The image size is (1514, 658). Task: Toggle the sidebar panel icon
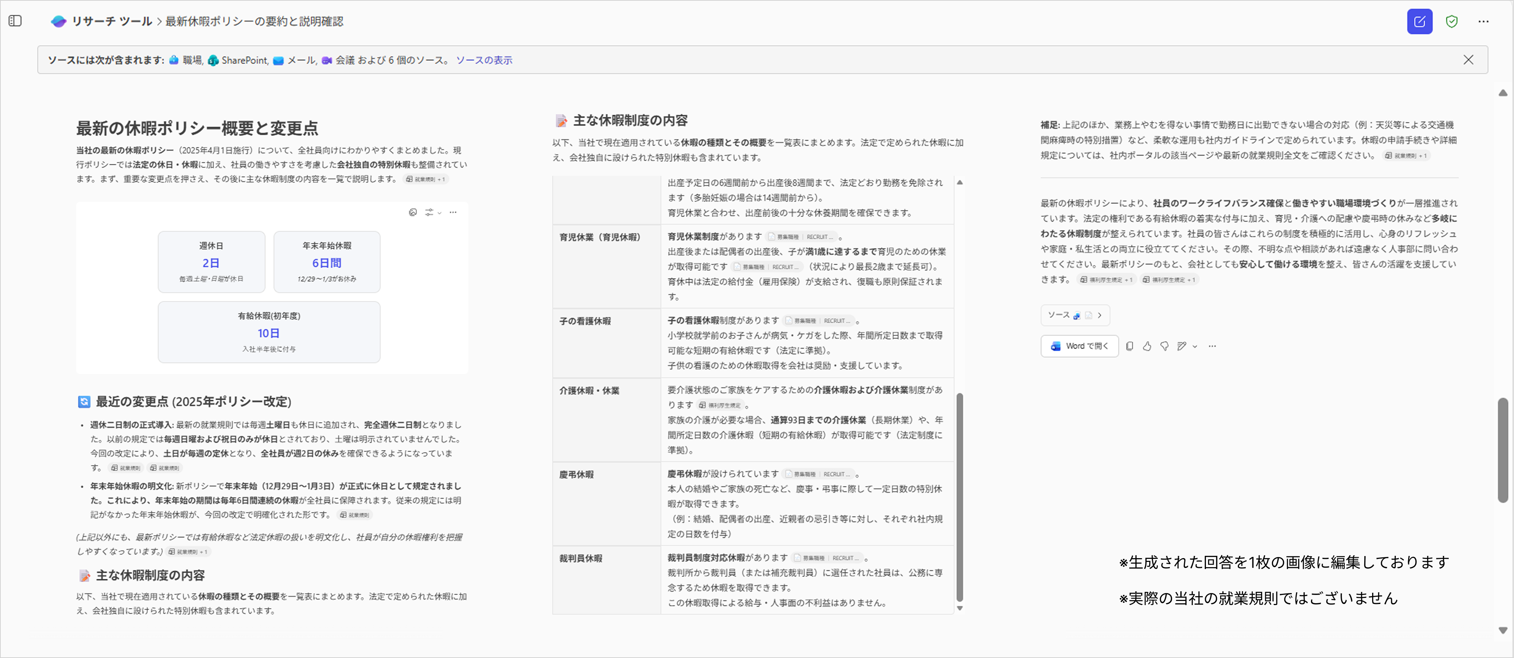coord(15,21)
